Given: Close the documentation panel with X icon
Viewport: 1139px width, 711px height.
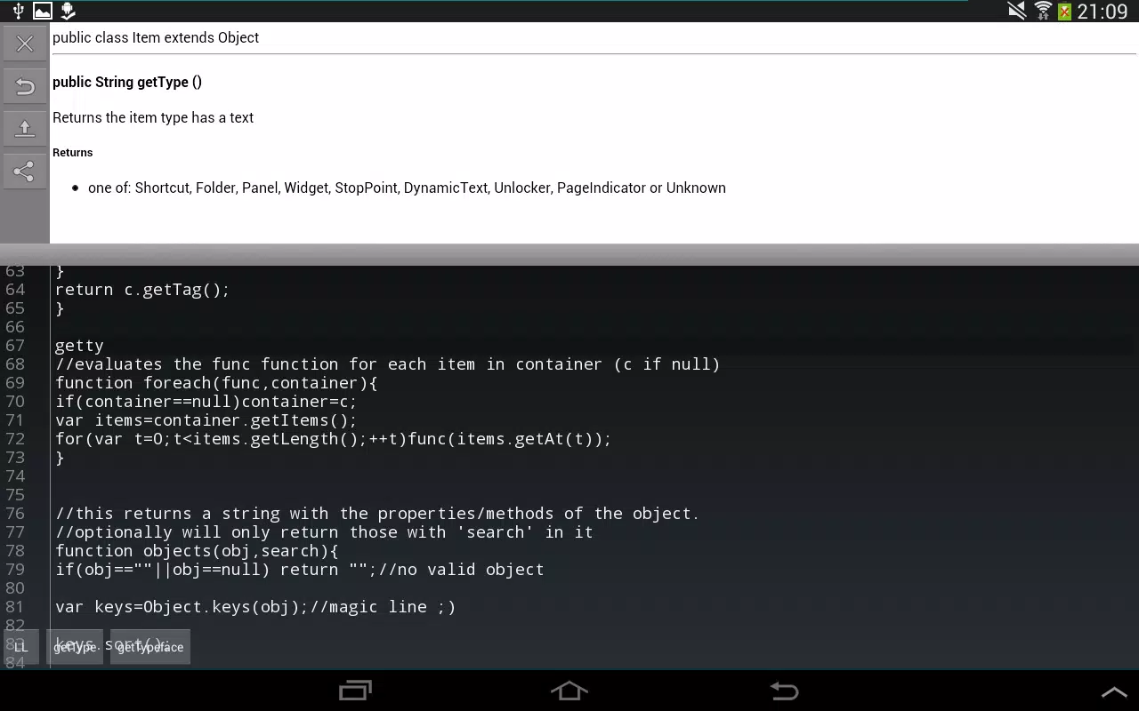Looking at the screenshot, I should pos(25,44).
